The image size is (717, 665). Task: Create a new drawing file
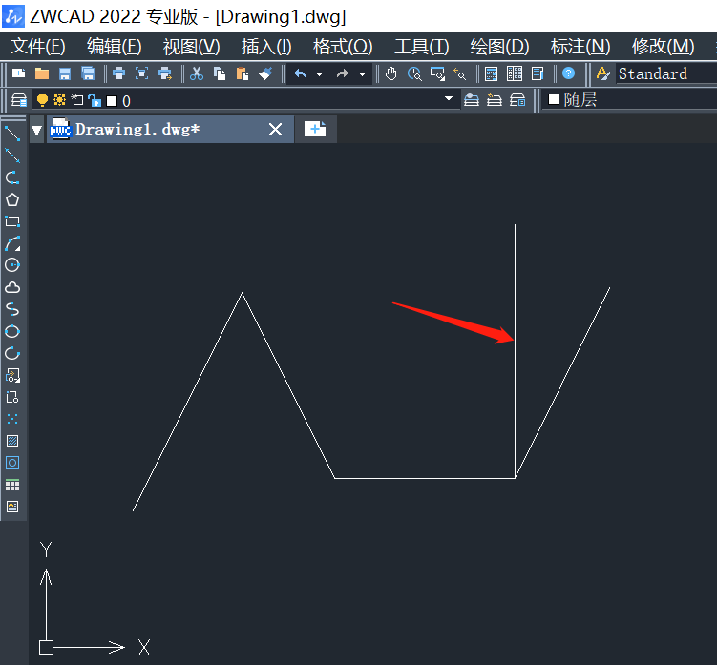click(19, 73)
